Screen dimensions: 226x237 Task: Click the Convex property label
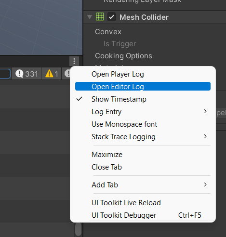coord(108,32)
